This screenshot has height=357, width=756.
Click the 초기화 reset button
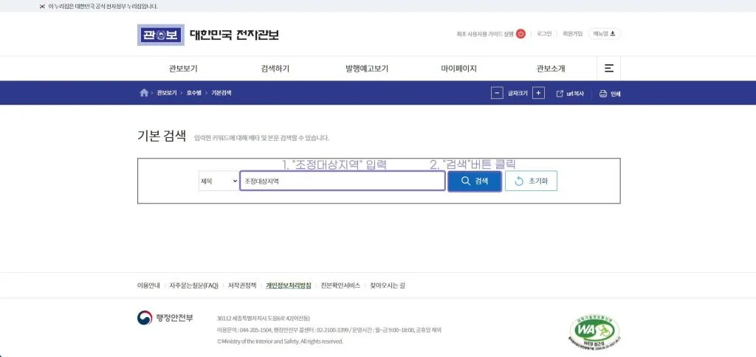(x=532, y=181)
